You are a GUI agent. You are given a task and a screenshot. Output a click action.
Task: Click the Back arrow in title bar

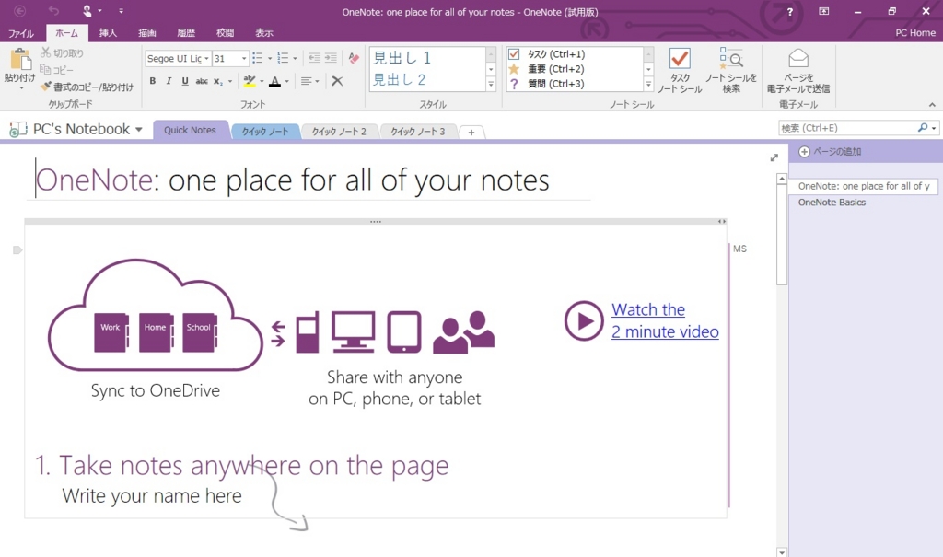(20, 11)
